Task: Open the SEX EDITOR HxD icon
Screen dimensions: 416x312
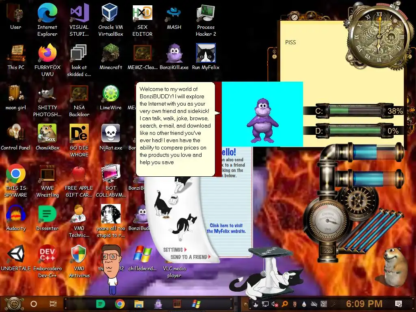Action: (143, 20)
